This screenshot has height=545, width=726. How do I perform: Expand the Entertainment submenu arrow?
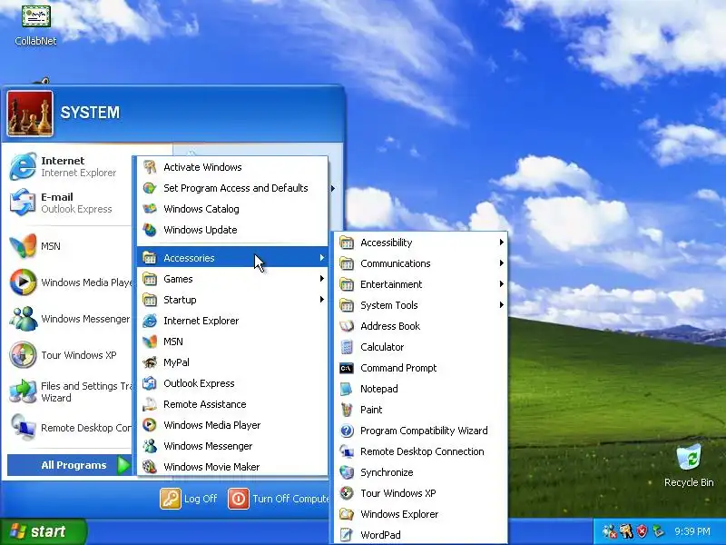tap(502, 283)
